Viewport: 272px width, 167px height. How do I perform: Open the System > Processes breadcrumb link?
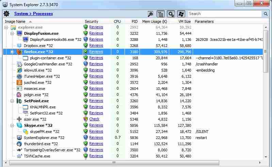click(34, 14)
